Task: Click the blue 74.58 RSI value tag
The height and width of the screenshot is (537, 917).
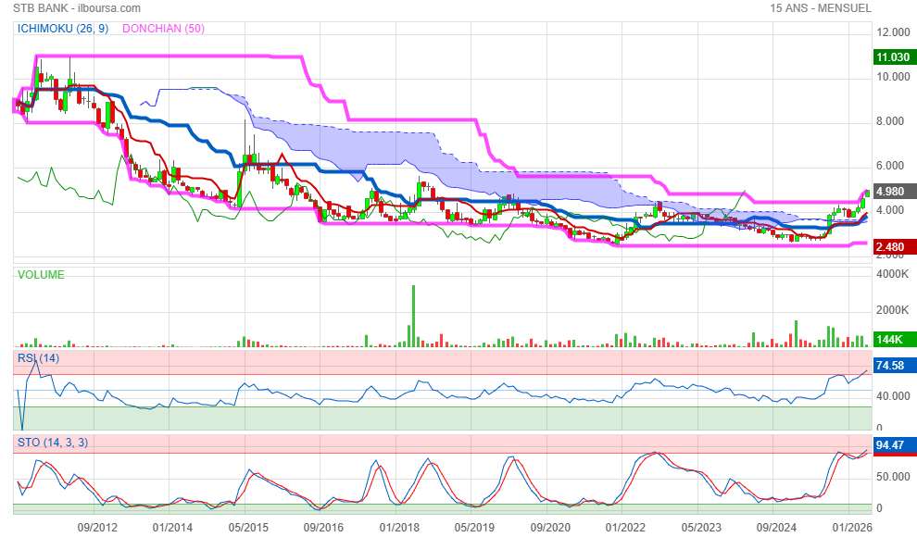Action: pos(893,366)
